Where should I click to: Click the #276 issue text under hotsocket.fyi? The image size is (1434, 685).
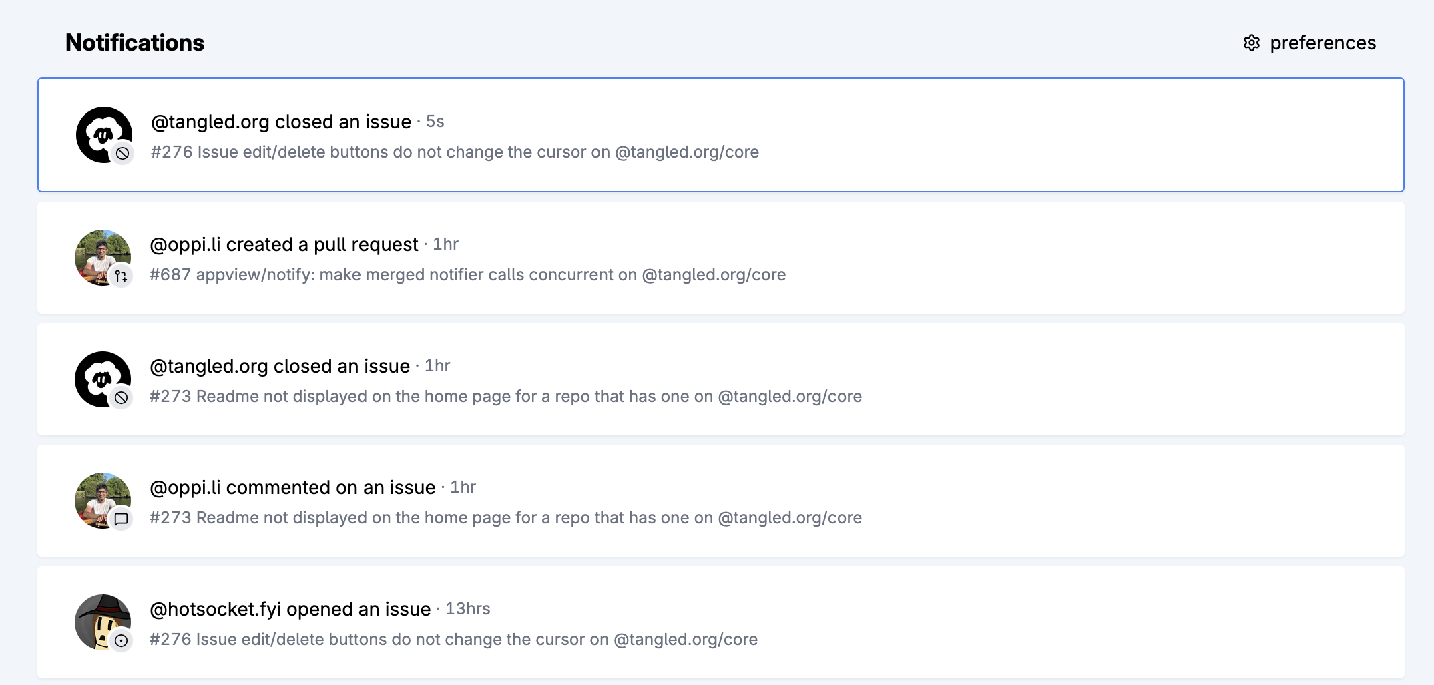(x=453, y=640)
